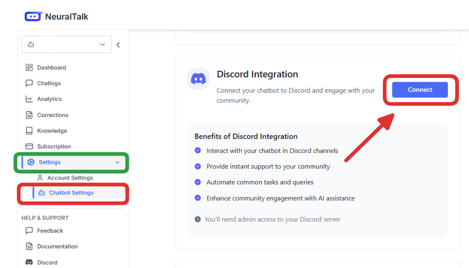Click the Account Settings person icon
469x268 pixels.
pos(40,178)
